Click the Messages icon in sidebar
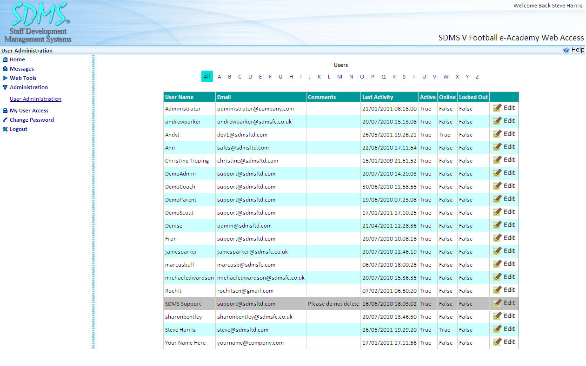Image resolution: width=586 pixels, height=366 pixels. [5, 69]
